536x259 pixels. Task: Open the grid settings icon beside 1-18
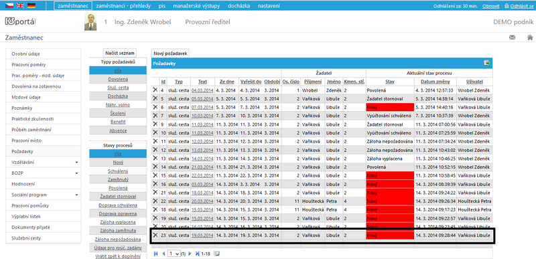click(x=216, y=254)
